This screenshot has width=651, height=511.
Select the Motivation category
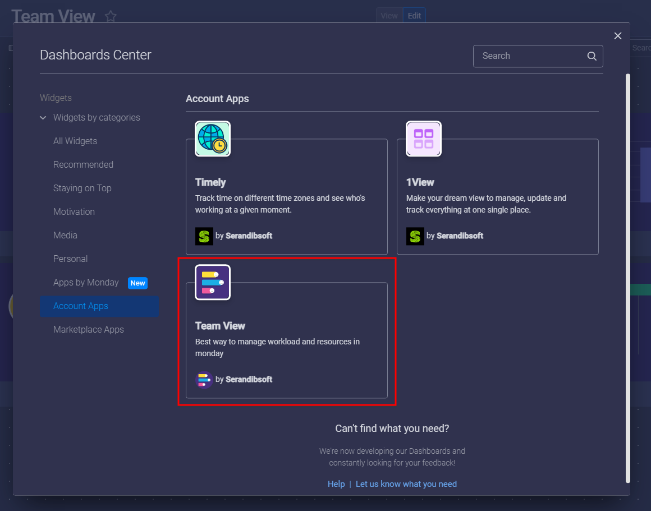[74, 211]
